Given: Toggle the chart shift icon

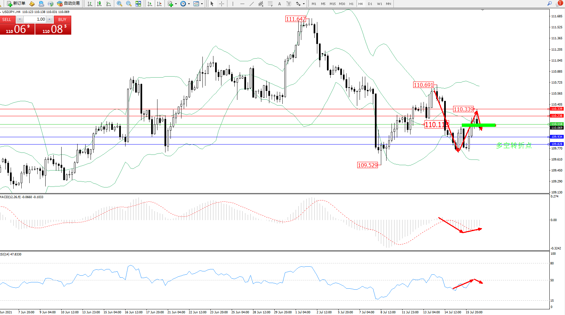Looking at the screenshot, I should click(x=159, y=4).
